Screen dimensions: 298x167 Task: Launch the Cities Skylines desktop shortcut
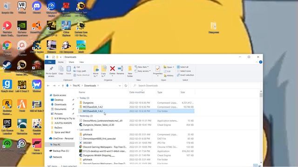coord(66,28)
